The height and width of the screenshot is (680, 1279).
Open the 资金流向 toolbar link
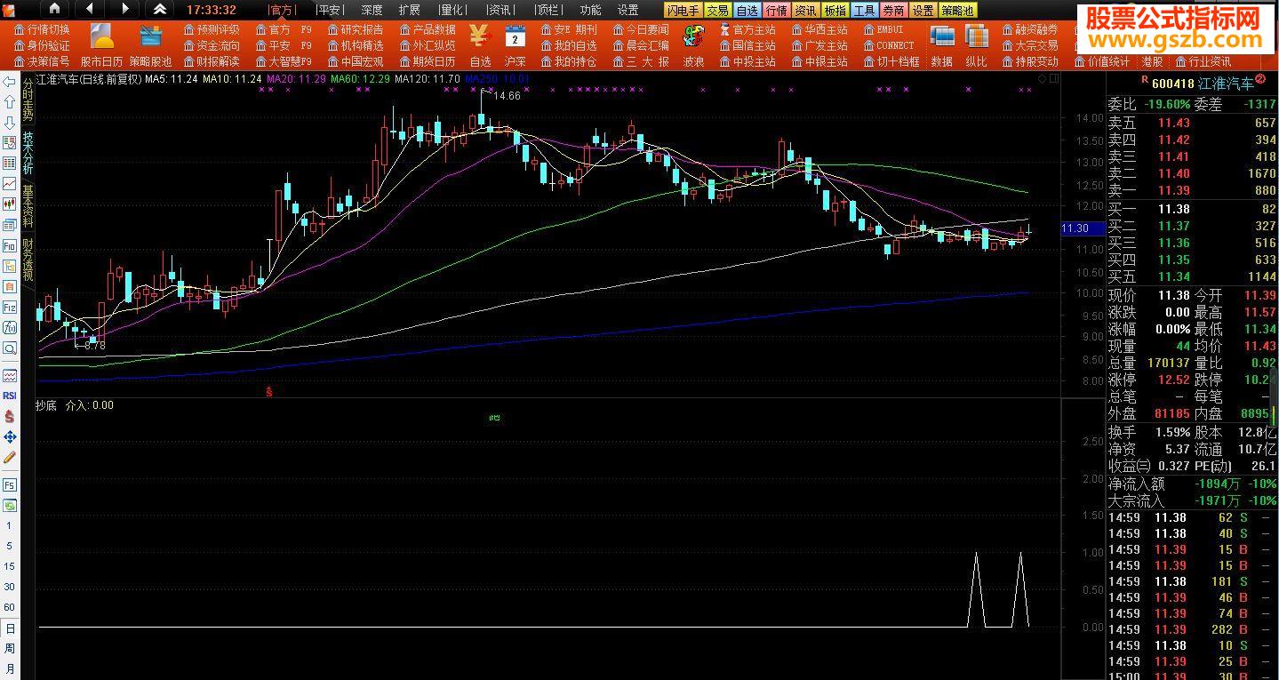point(212,45)
